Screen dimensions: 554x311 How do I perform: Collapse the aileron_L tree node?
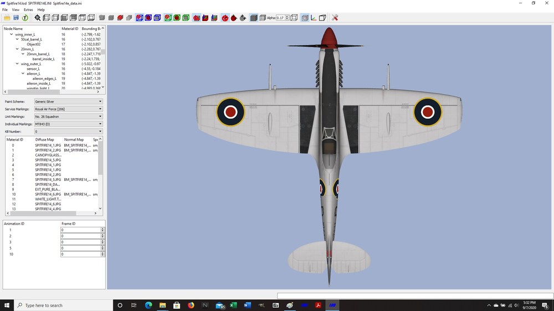tap(23, 74)
